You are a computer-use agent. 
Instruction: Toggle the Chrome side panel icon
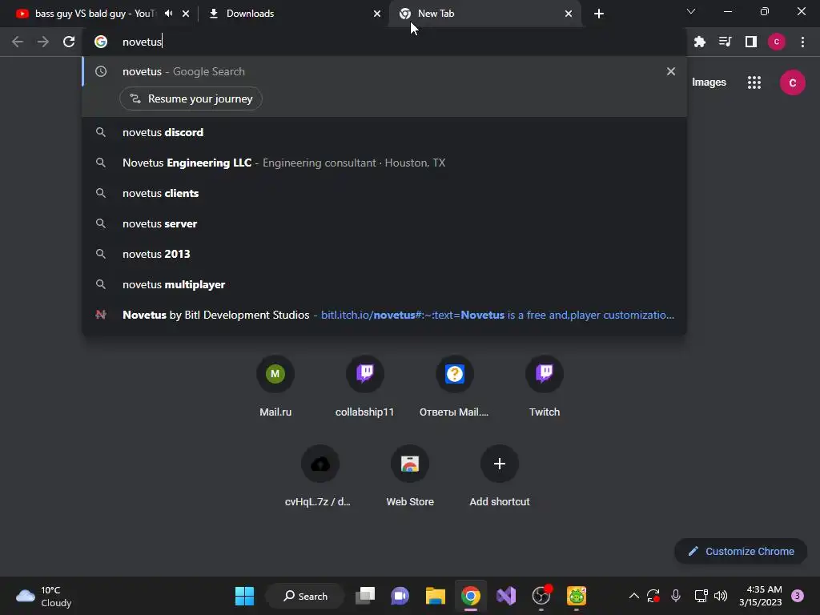point(751,42)
